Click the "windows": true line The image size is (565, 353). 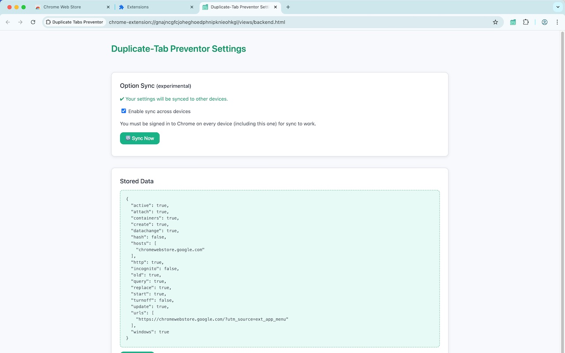(x=150, y=332)
